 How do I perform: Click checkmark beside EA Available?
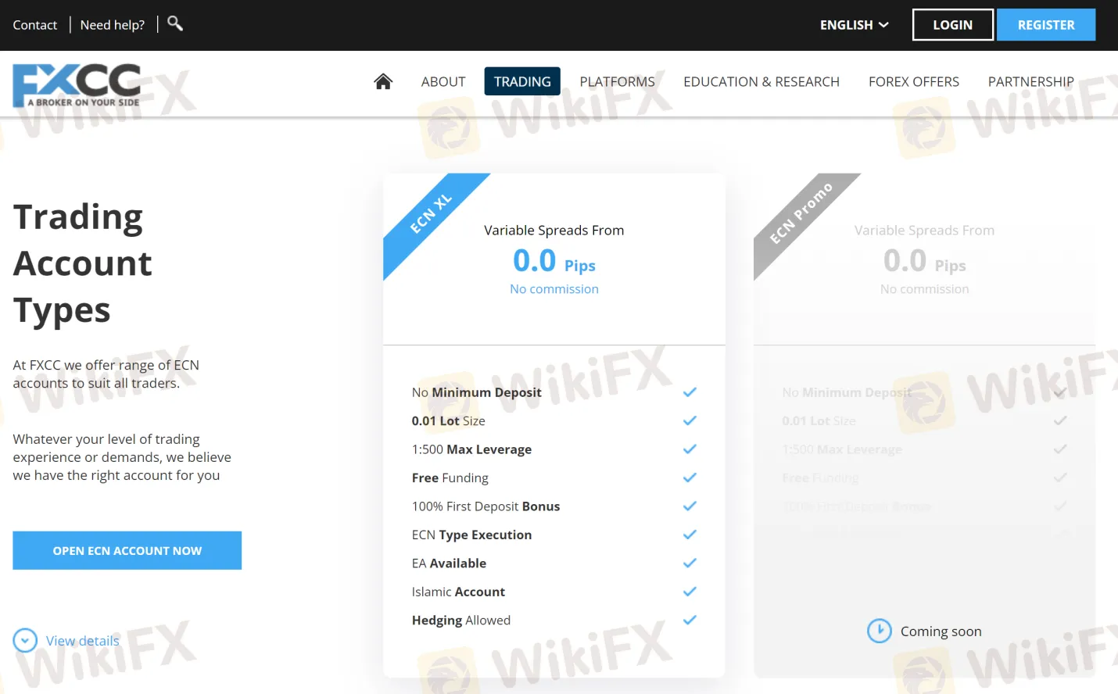click(690, 563)
